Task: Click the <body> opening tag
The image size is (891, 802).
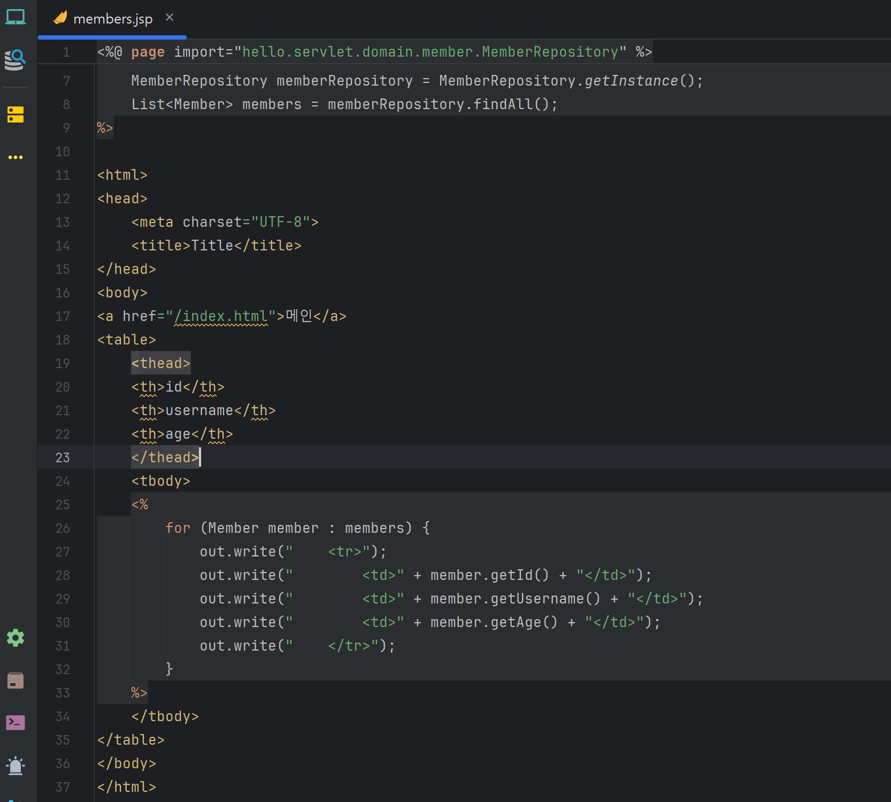Action: (122, 293)
